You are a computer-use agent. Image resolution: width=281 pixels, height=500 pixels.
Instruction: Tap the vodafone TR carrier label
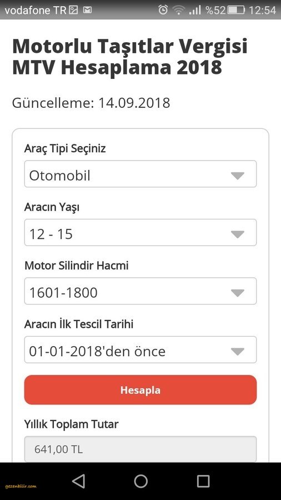point(35,10)
